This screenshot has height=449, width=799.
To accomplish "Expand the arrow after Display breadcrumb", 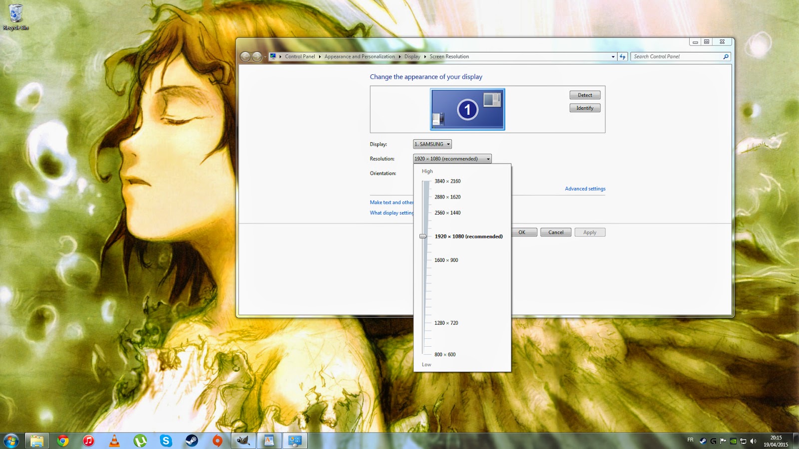I will pos(425,57).
